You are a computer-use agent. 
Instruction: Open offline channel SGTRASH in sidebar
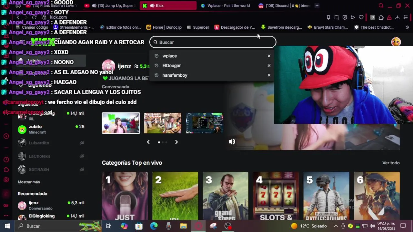(51, 169)
